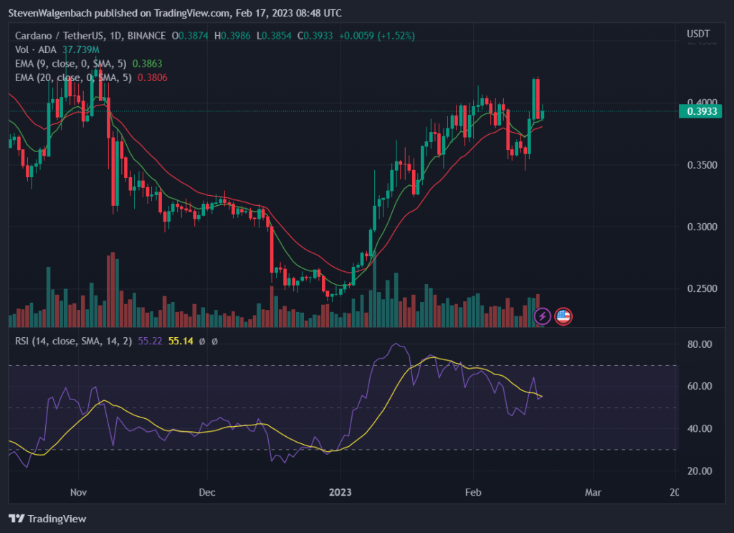Select the Cardano / TetherUS symbol title
This screenshot has width=734, height=533.
(x=90, y=36)
